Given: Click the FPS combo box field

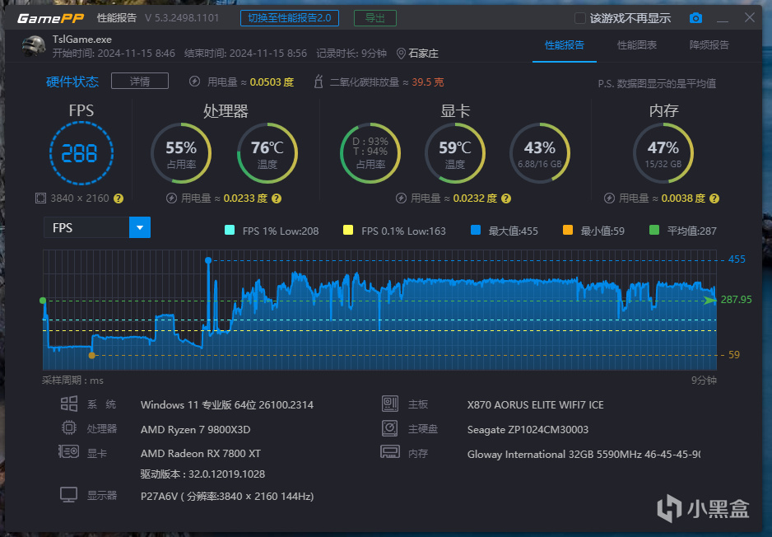Looking at the screenshot, I should pyautogui.click(x=97, y=227).
